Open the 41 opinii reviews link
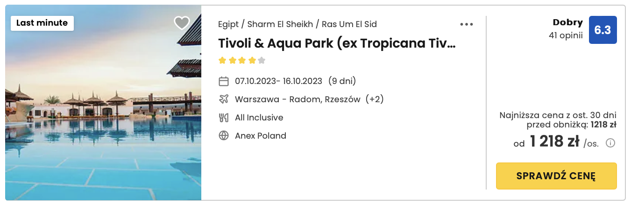This screenshot has height=204, width=631. (566, 35)
